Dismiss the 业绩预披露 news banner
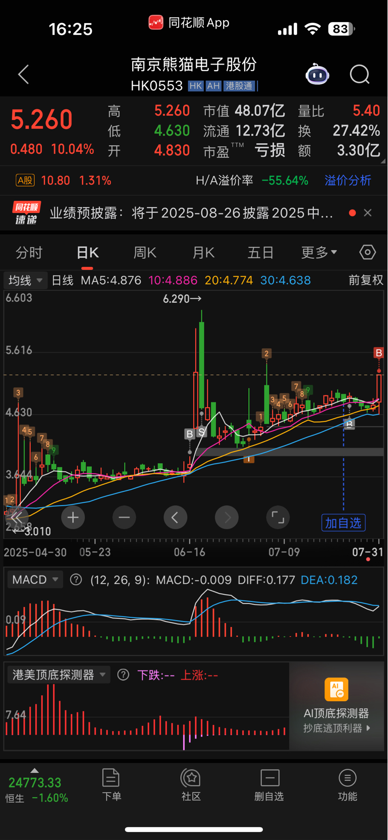The width and height of the screenshot is (388, 840). [x=368, y=213]
